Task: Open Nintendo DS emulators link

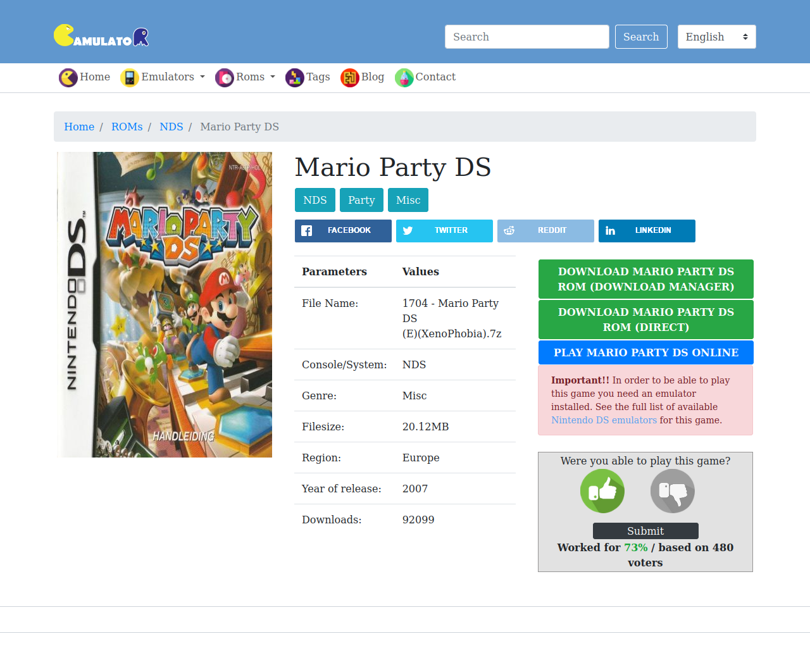Action: (604, 420)
